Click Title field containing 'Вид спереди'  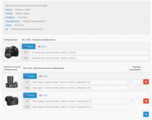coord(79,107)
